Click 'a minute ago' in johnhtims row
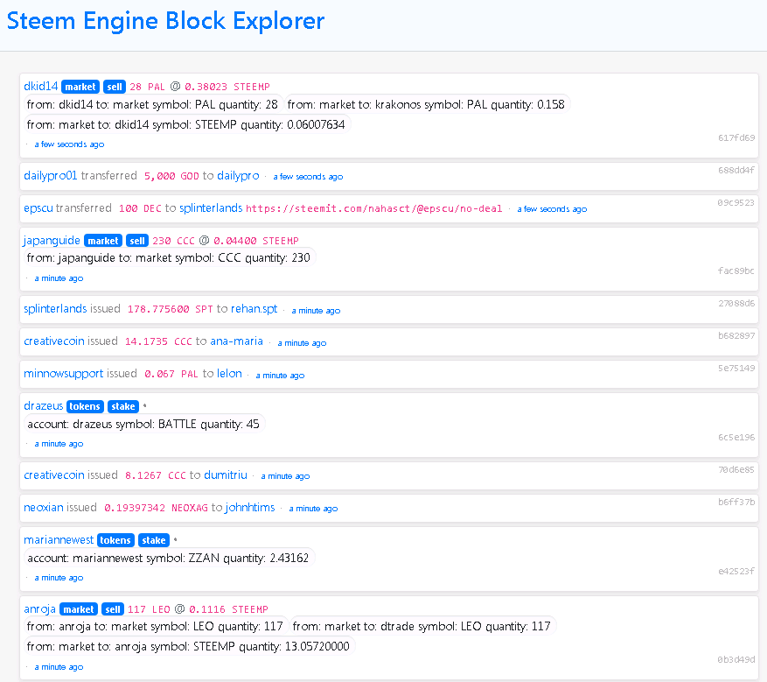 [314, 509]
